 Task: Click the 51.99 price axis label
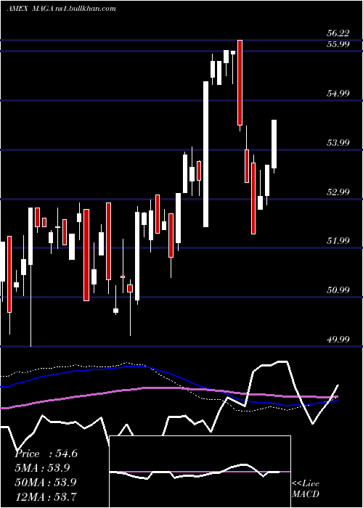click(x=338, y=241)
